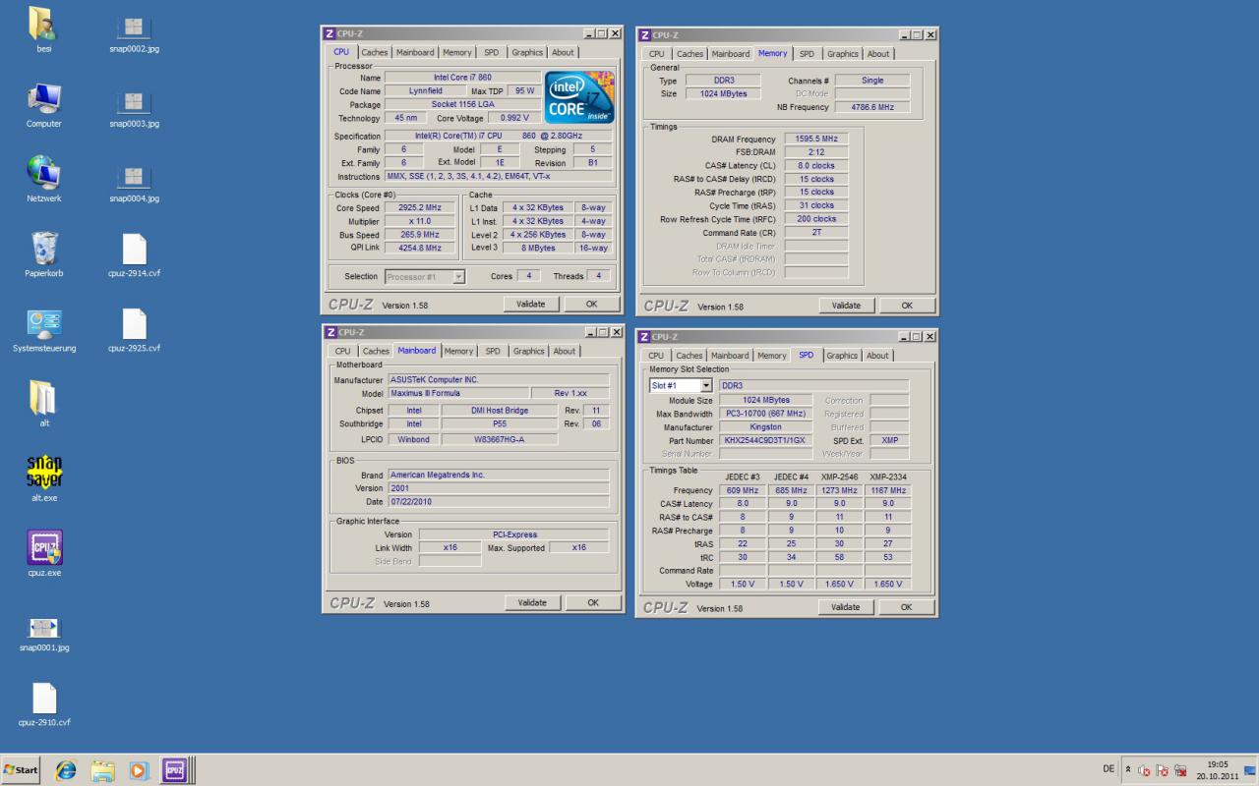Click Show Desktop button in tray corner
This screenshot has height=786, width=1259.
(x=1252, y=770)
